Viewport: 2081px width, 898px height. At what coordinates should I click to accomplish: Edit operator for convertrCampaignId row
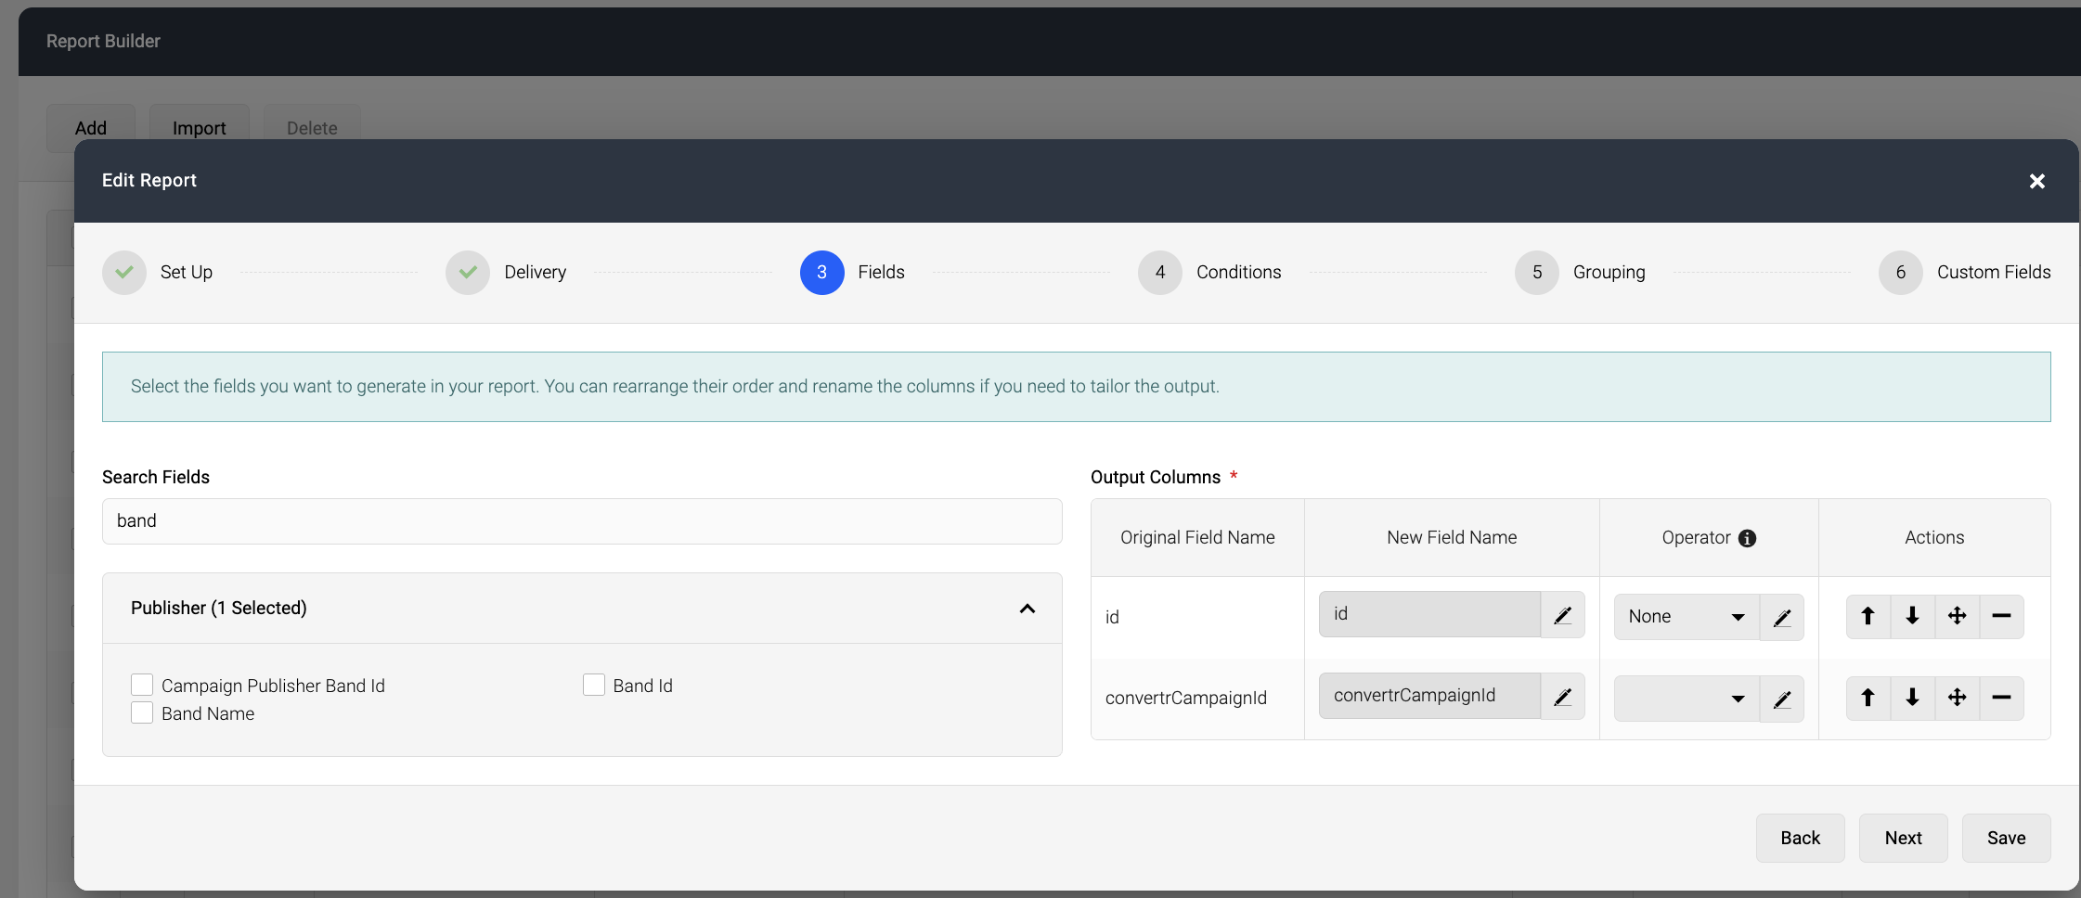pyautogui.click(x=1781, y=699)
